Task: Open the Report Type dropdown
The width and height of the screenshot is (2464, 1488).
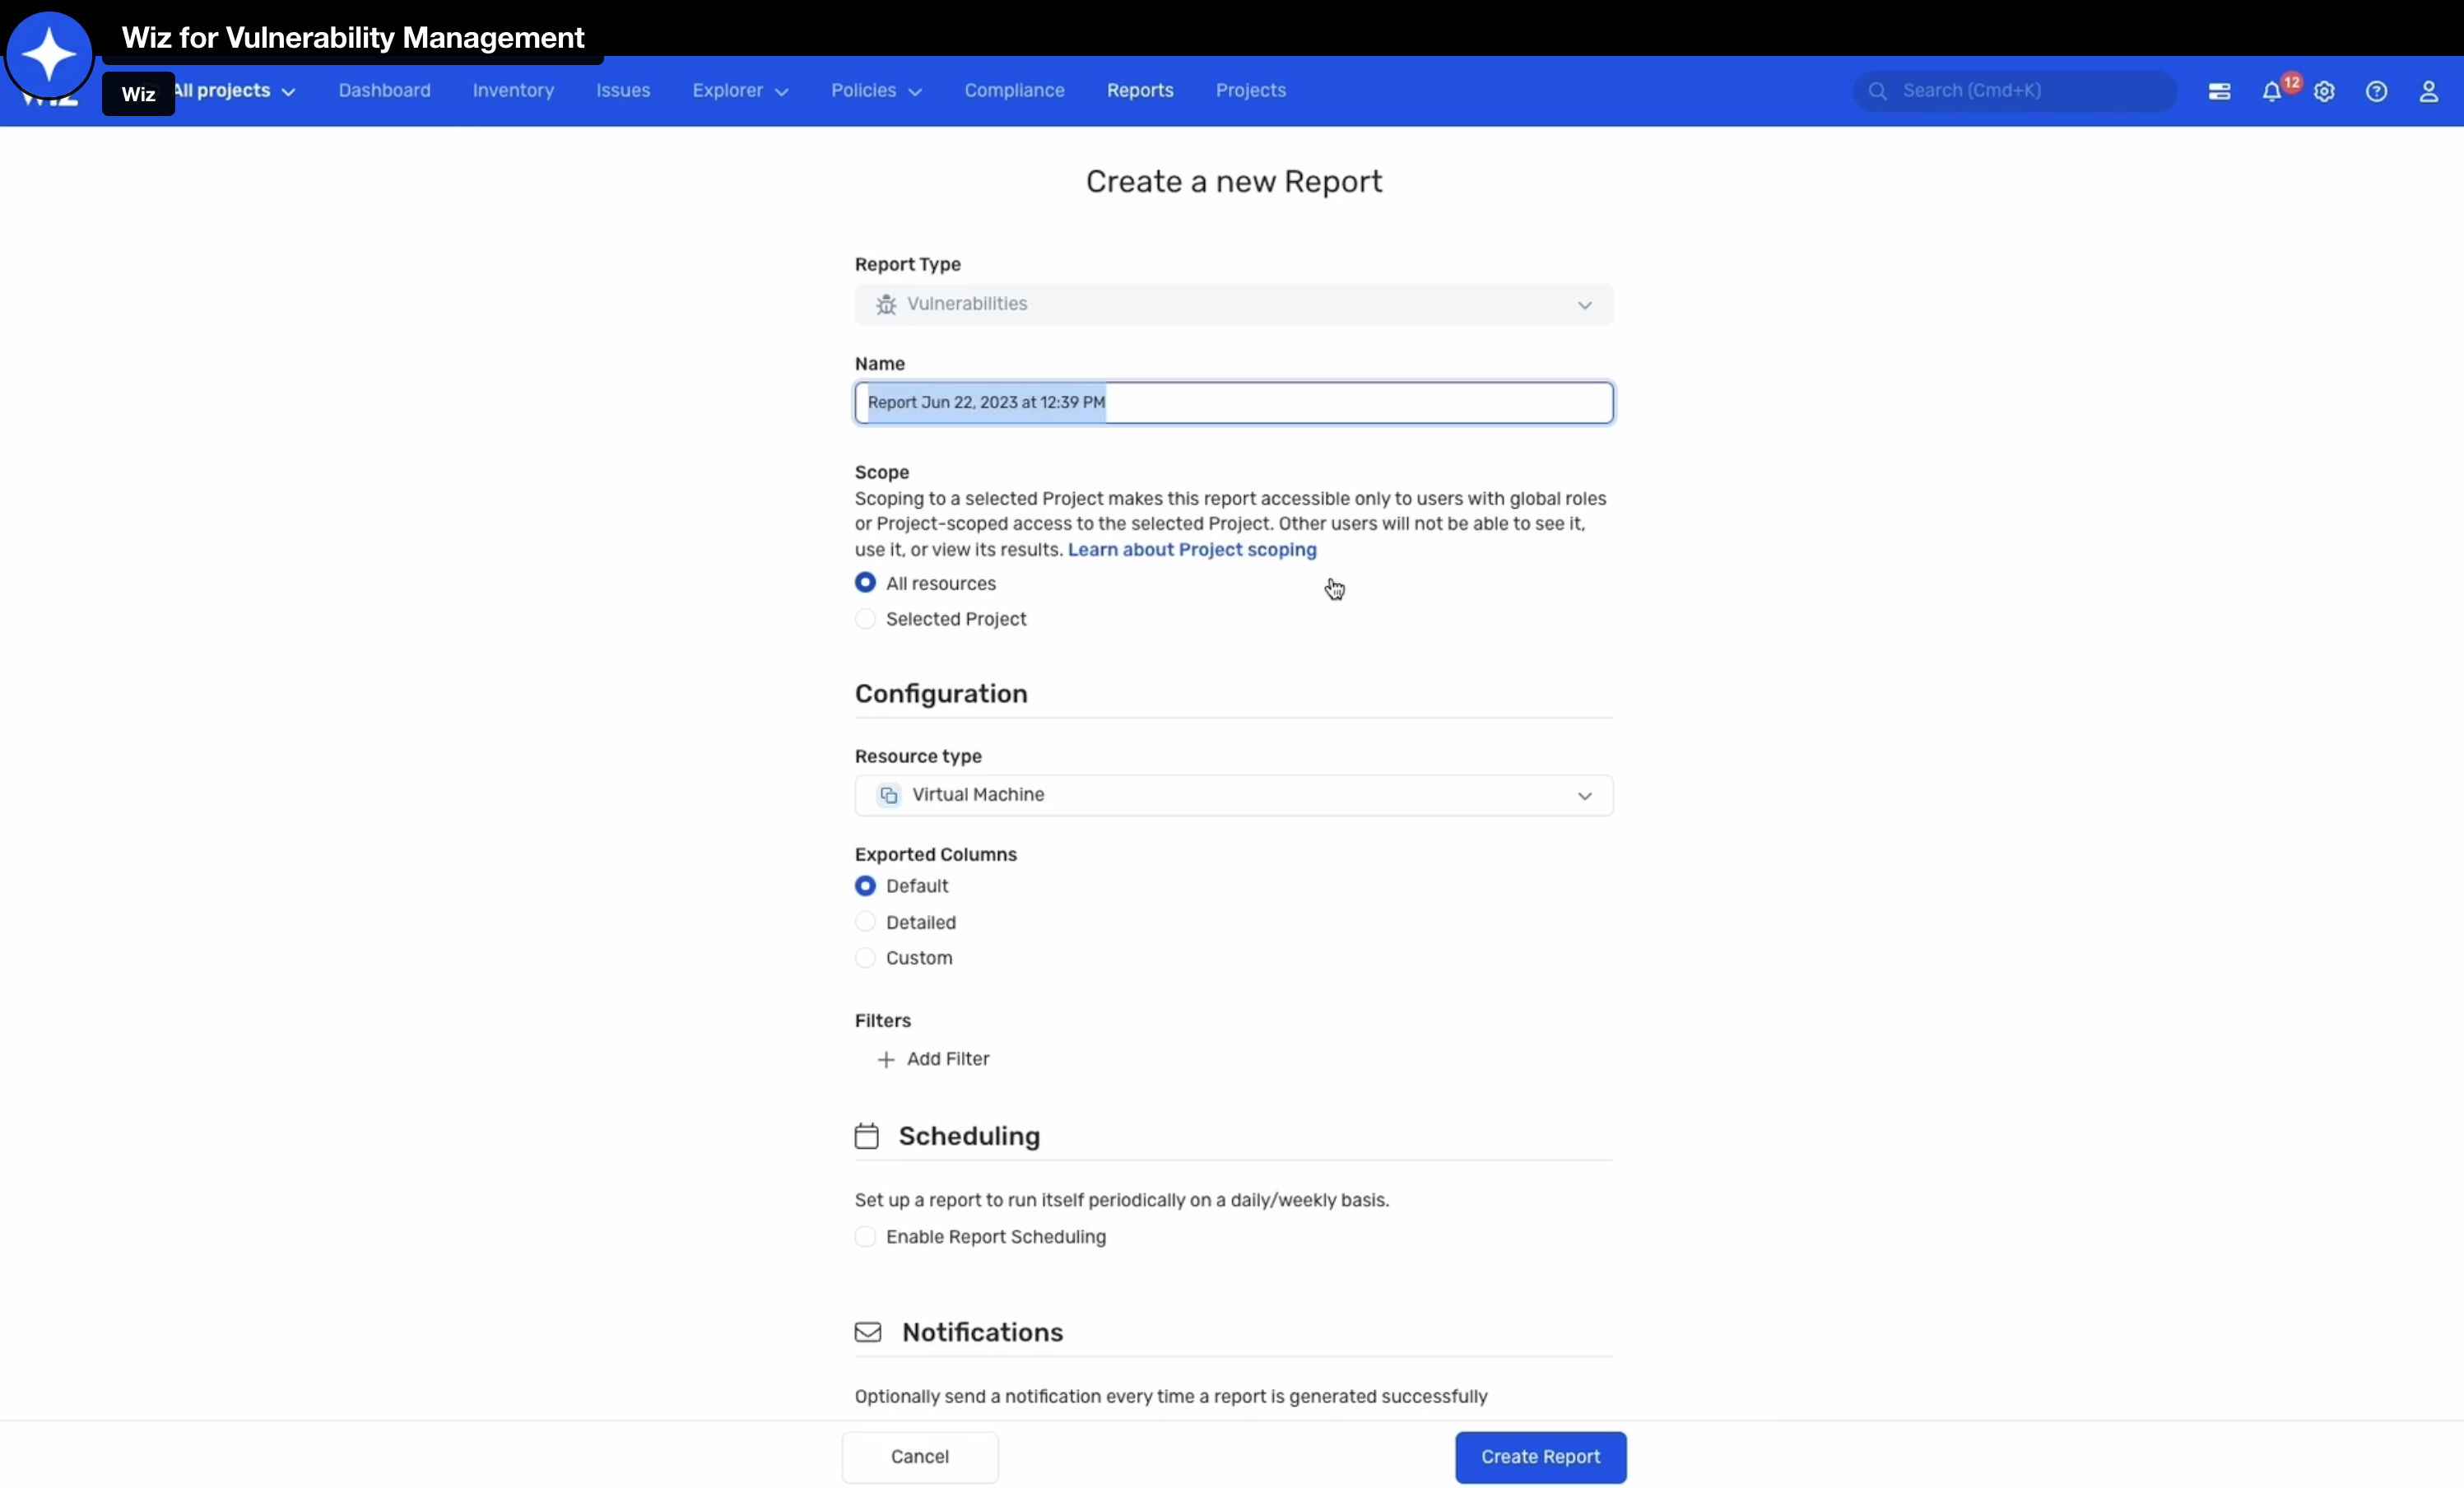Action: pyautogui.click(x=1234, y=304)
